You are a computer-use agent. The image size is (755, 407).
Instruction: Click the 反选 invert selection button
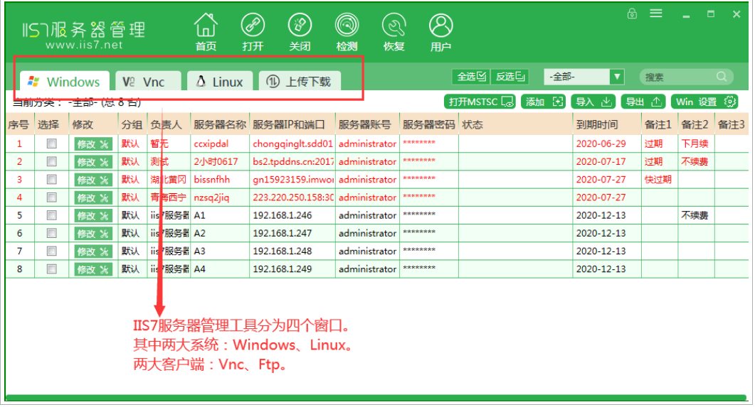pyautogui.click(x=510, y=77)
